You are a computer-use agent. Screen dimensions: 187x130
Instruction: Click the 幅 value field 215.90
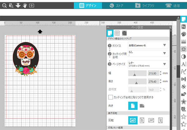click(x=154, y=73)
